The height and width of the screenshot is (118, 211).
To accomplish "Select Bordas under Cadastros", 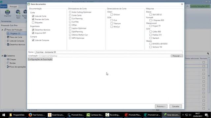I will point(13,63).
